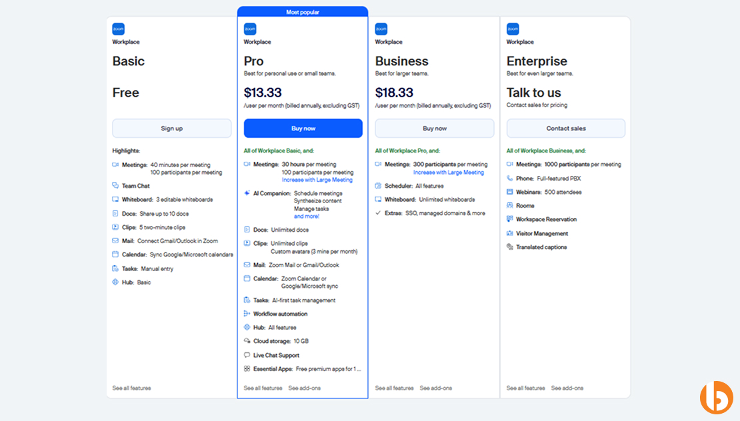Click Buy now for the Business plan
The width and height of the screenshot is (740, 421).
pyautogui.click(x=435, y=129)
